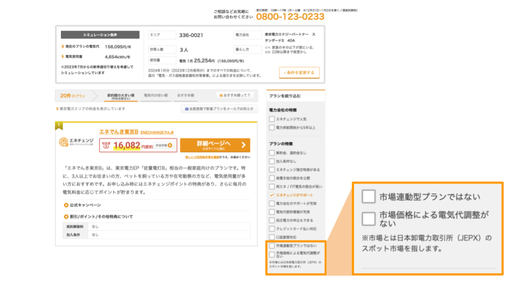Screen dimensions: 513x288
Task: Click the おすすめ順って？ help button
Action: [x=235, y=95]
